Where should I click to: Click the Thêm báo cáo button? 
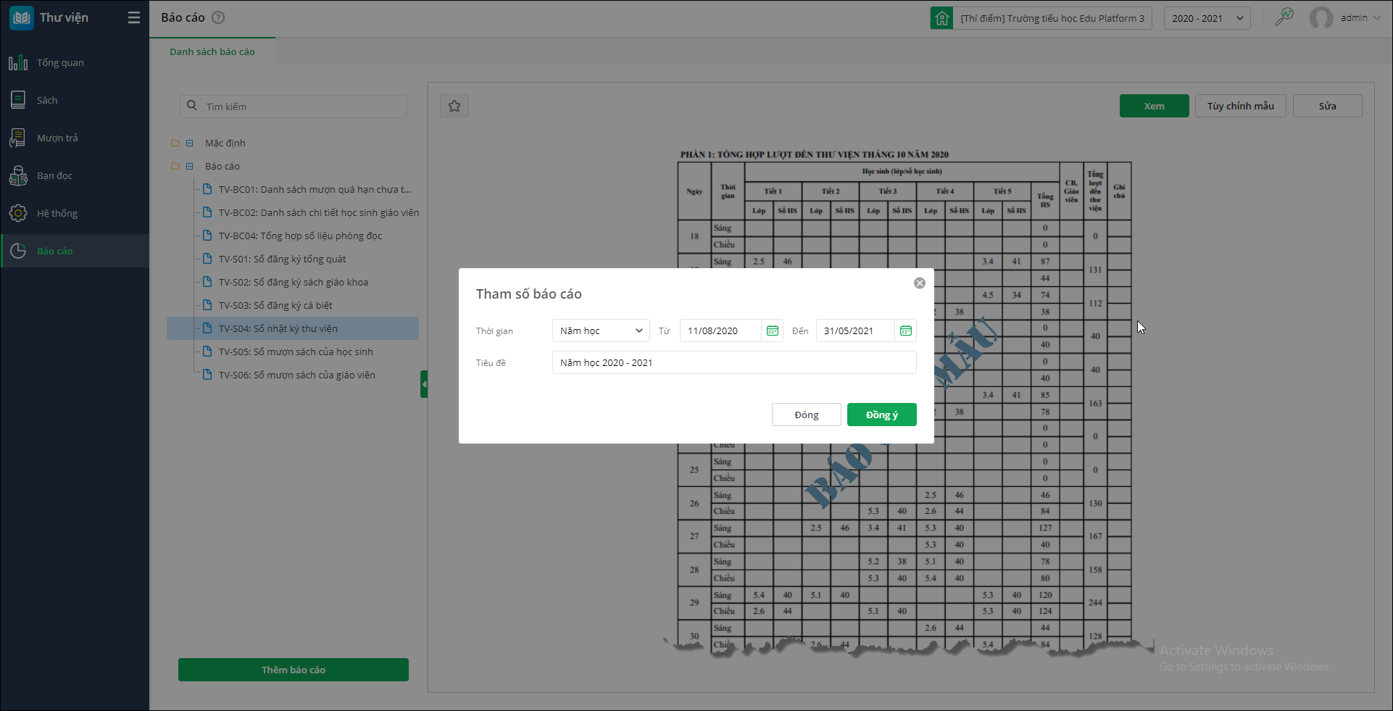click(x=294, y=670)
